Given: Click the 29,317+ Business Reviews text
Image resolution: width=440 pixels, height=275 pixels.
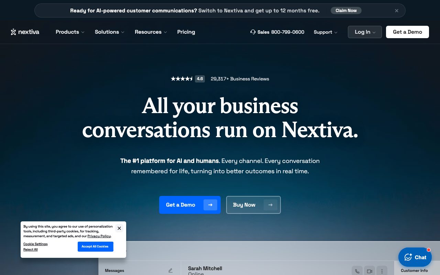Looking at the screenshot, I should coord(240,79).
